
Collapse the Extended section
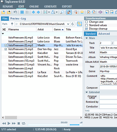tap(87, 92)
